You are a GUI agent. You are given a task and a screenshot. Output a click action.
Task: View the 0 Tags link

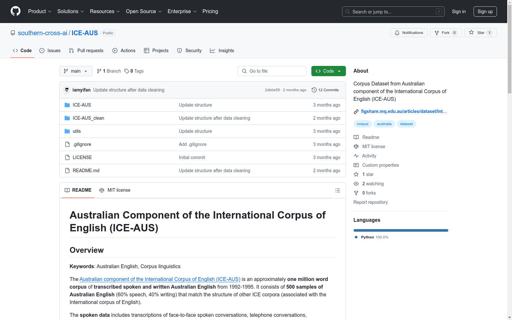[x=134, y=71]
